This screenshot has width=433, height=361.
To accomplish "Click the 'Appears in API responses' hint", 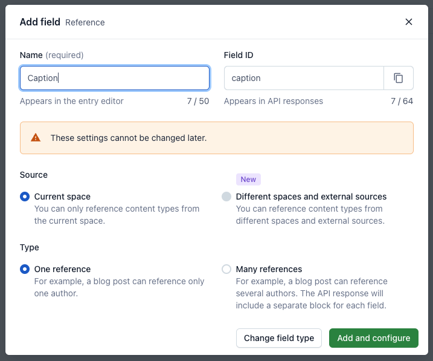I will click(x=274, y=101).
